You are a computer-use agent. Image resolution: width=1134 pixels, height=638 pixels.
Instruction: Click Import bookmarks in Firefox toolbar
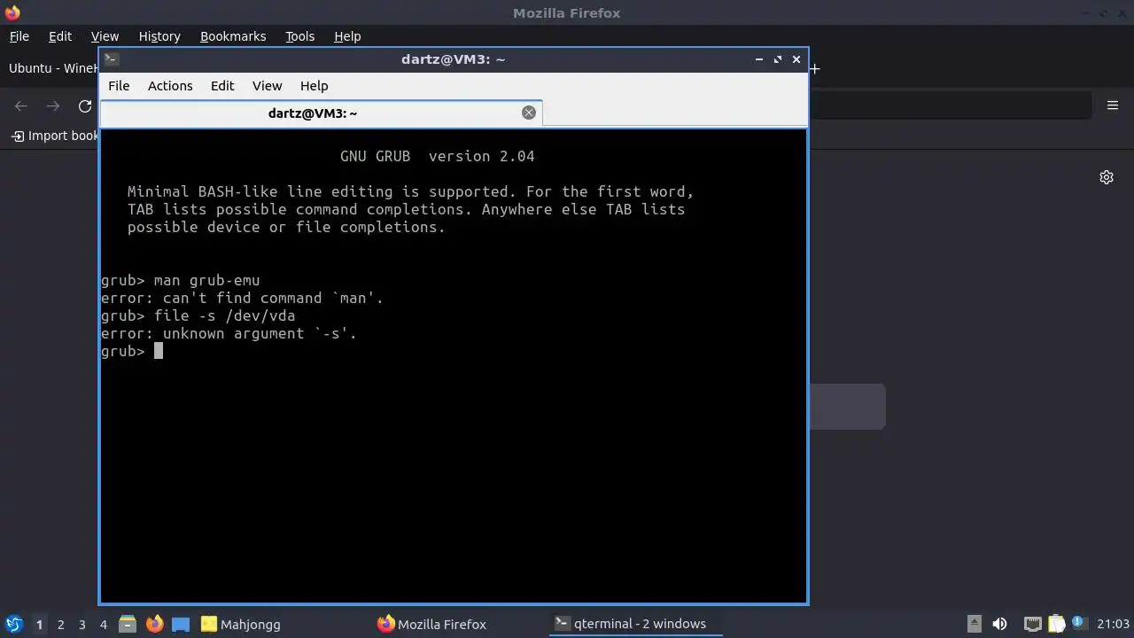coord(55,136)
